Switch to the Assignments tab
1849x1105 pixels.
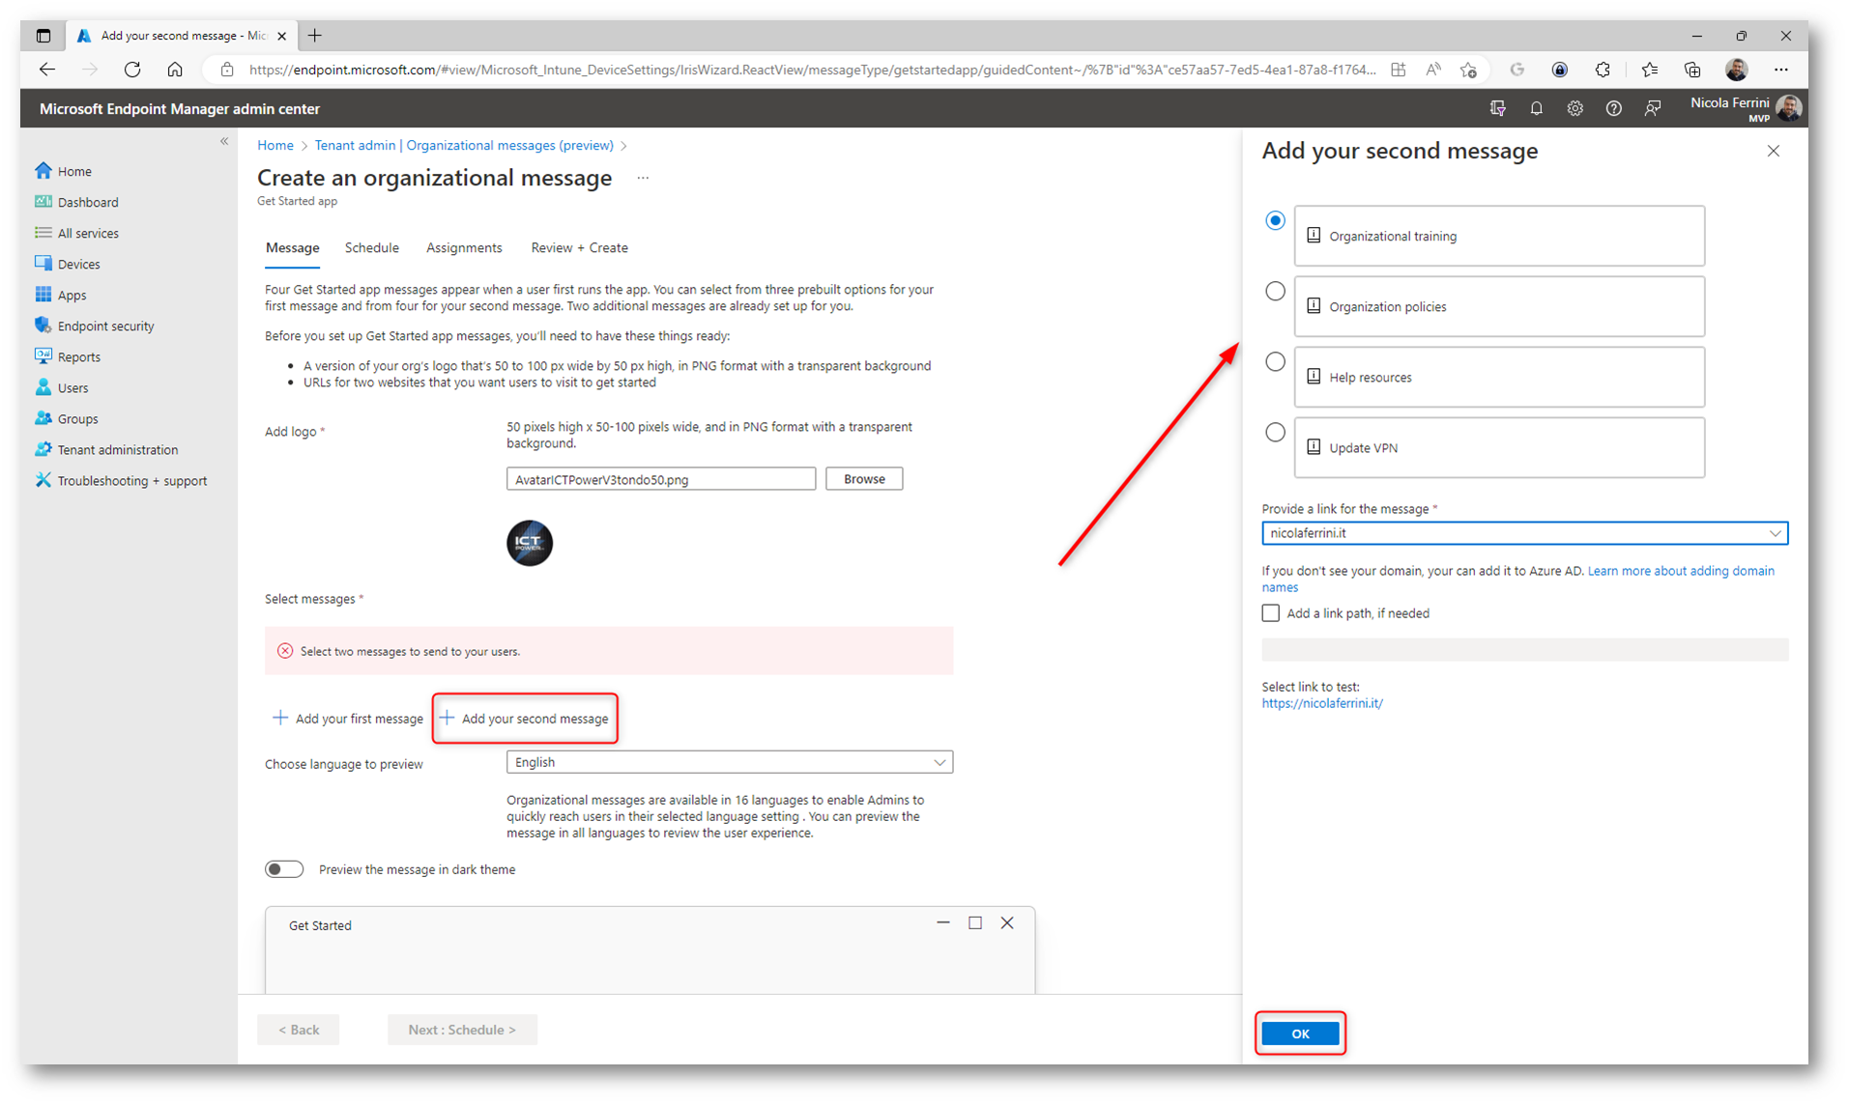pyautogui.click(x=464, y=248)
